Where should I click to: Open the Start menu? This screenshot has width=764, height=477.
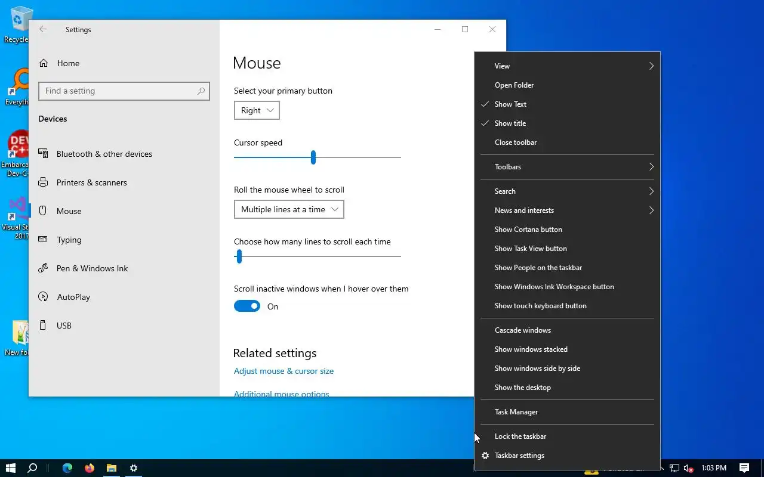tap(10, 468)
